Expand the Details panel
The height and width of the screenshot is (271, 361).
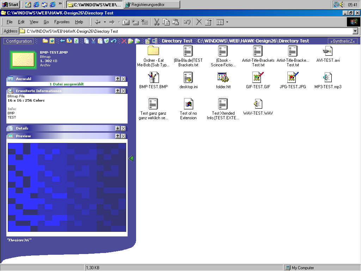click(x=118, y=128)
